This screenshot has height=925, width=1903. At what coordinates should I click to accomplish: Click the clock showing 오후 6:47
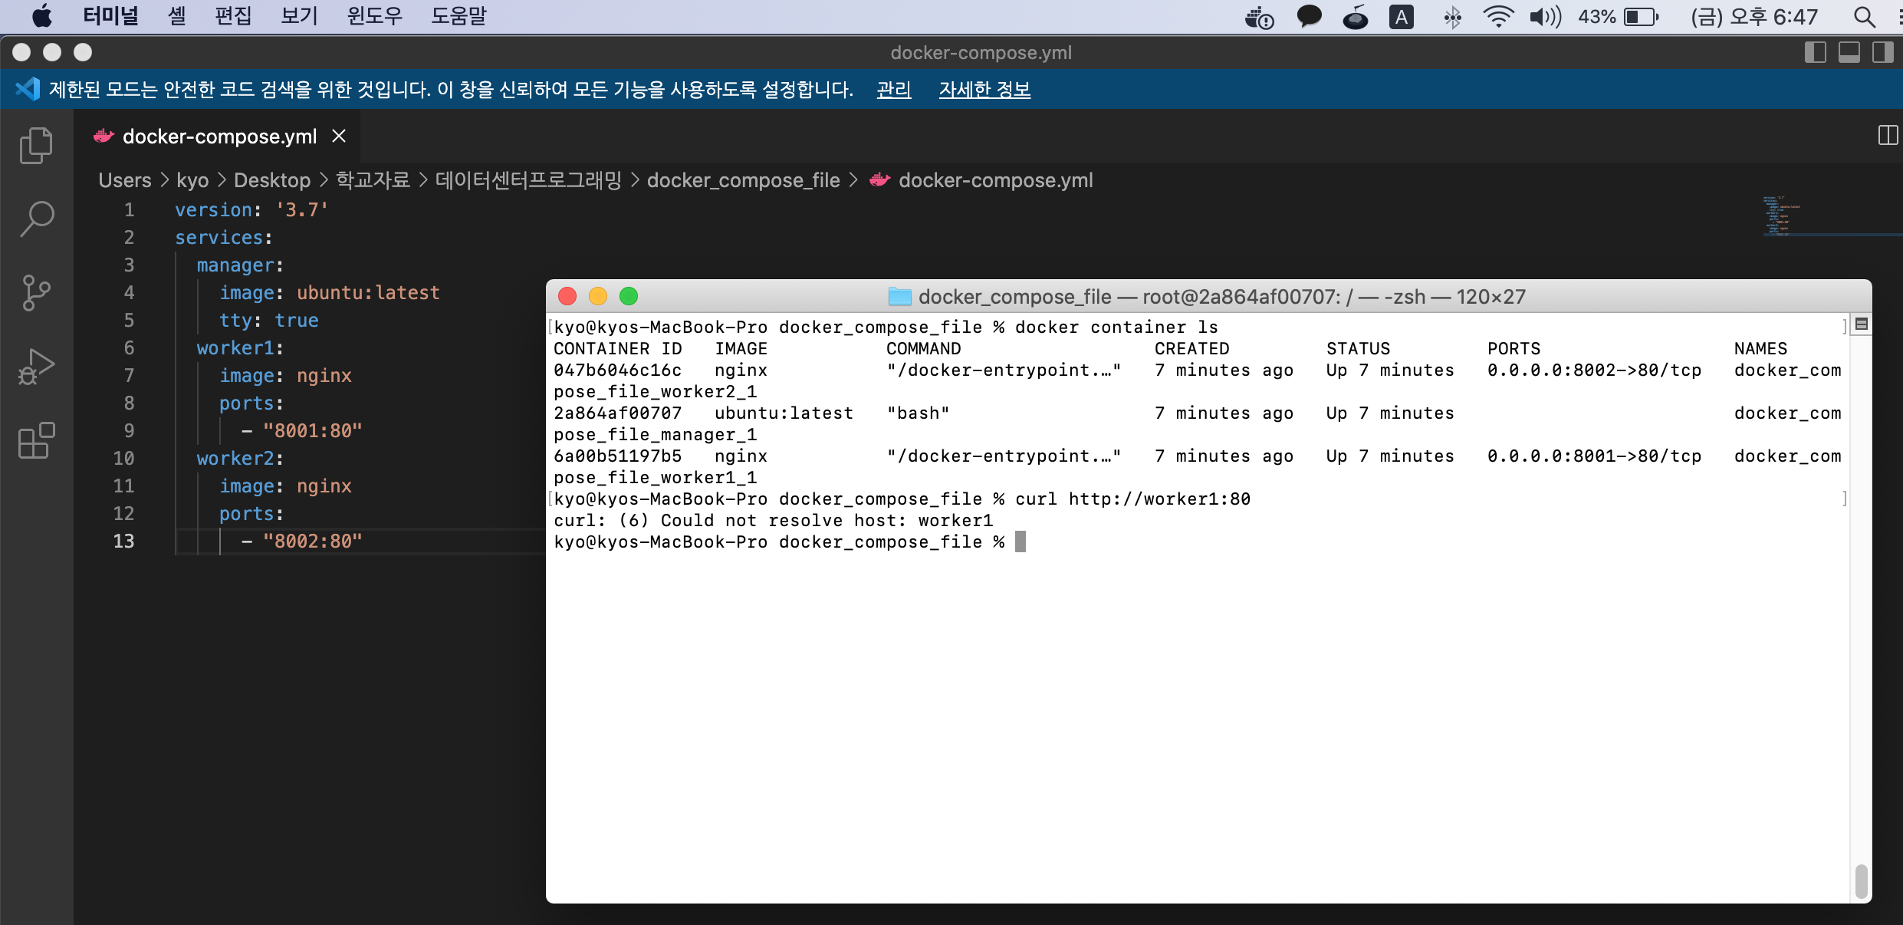[1755, 16]
